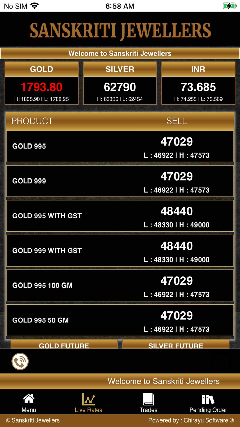Tap the Pending Order books icon
Viewport: 240px width, 427px height.
click(x=208, y=398)
